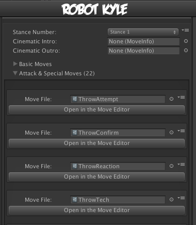Open the options menu beside Stance Number
This screenshot has width=196, height=225.
click(185, 30)
